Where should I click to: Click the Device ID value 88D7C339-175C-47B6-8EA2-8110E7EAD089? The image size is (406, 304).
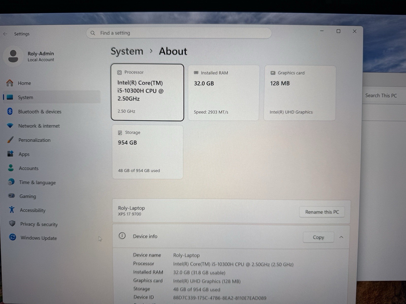click(x=220, y=298)
